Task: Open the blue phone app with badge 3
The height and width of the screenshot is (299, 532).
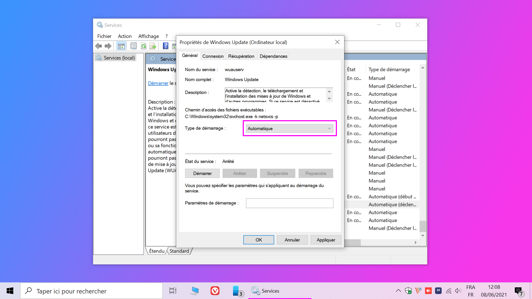Action: (x=238, y=291)
